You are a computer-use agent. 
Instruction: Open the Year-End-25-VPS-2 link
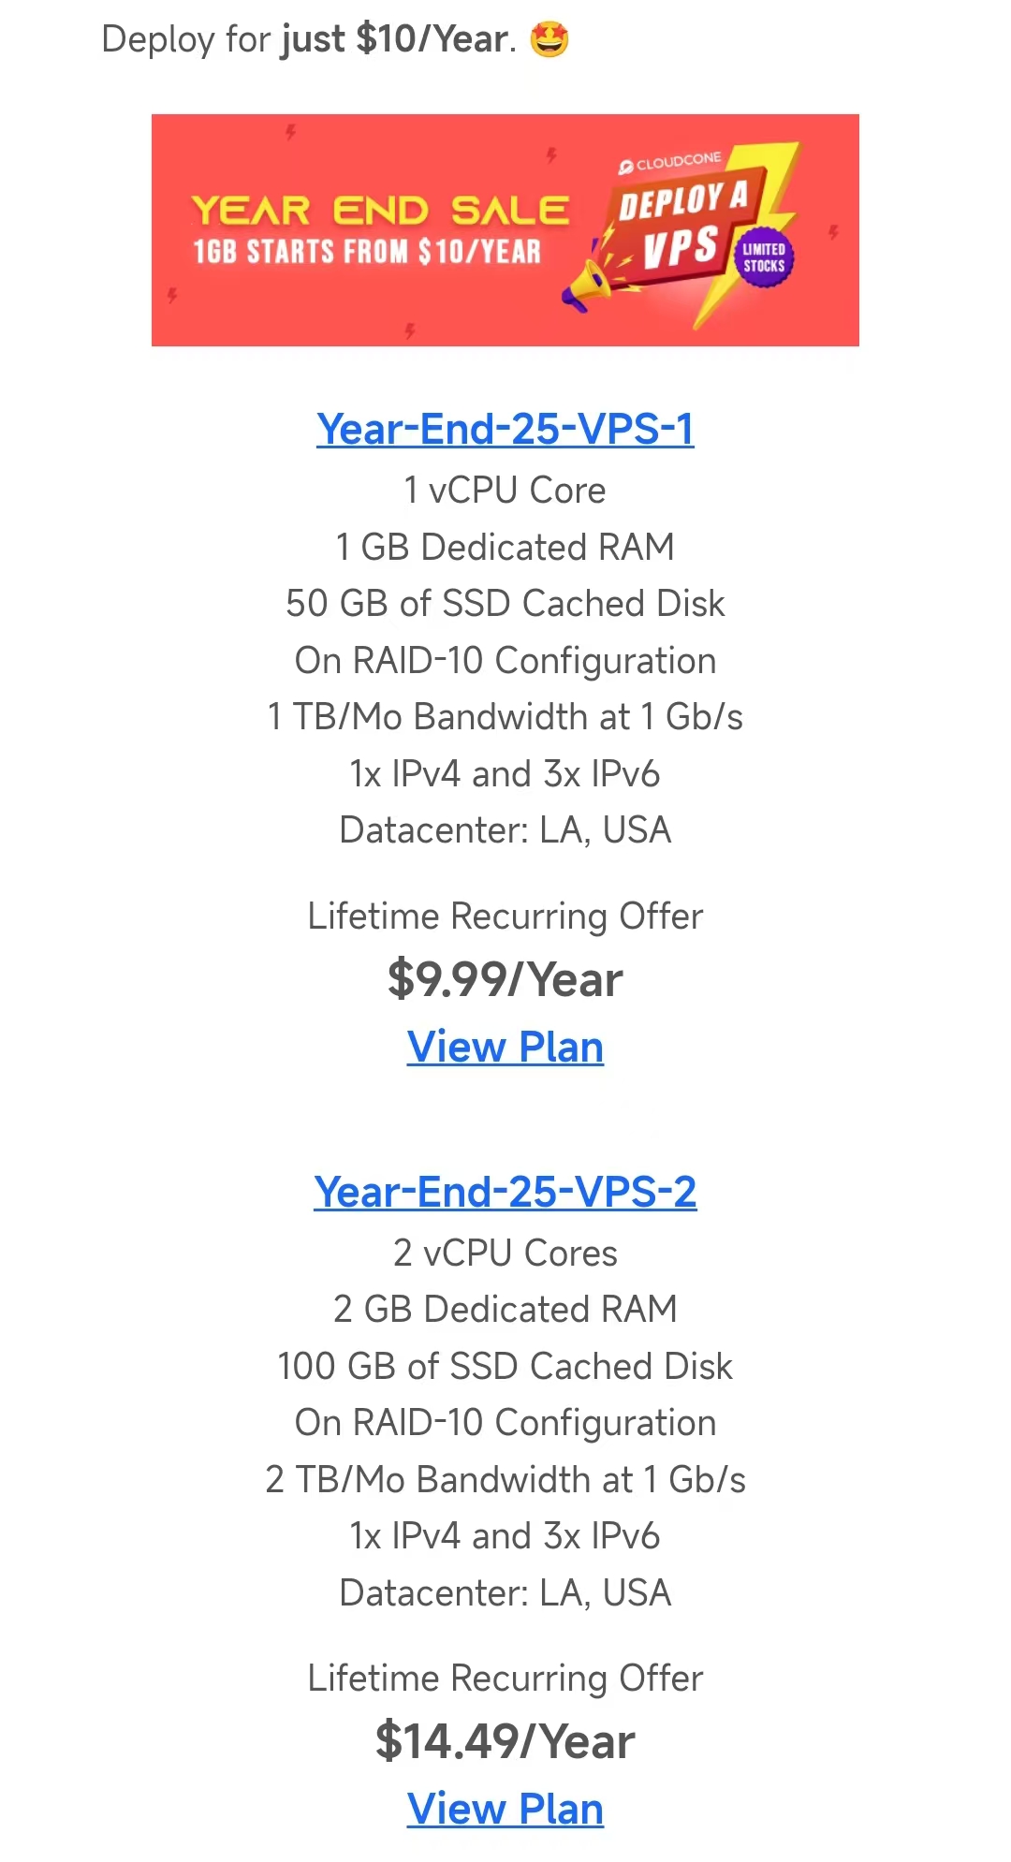pos(505,1192)
